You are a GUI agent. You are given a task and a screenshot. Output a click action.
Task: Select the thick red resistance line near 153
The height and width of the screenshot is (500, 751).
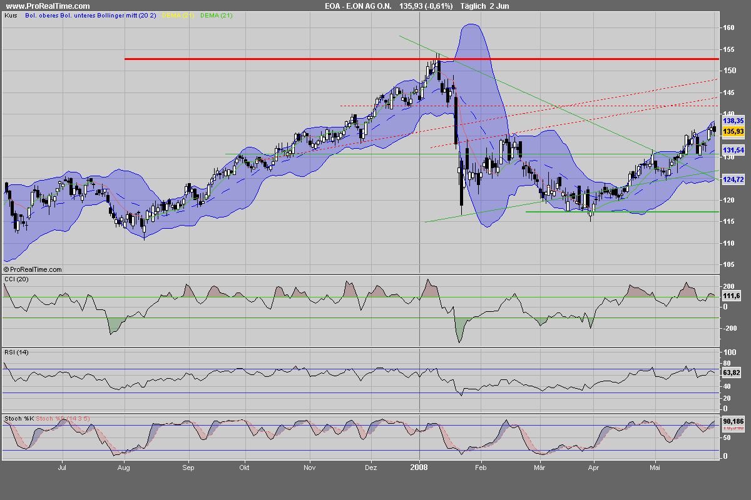pos(421,59)
